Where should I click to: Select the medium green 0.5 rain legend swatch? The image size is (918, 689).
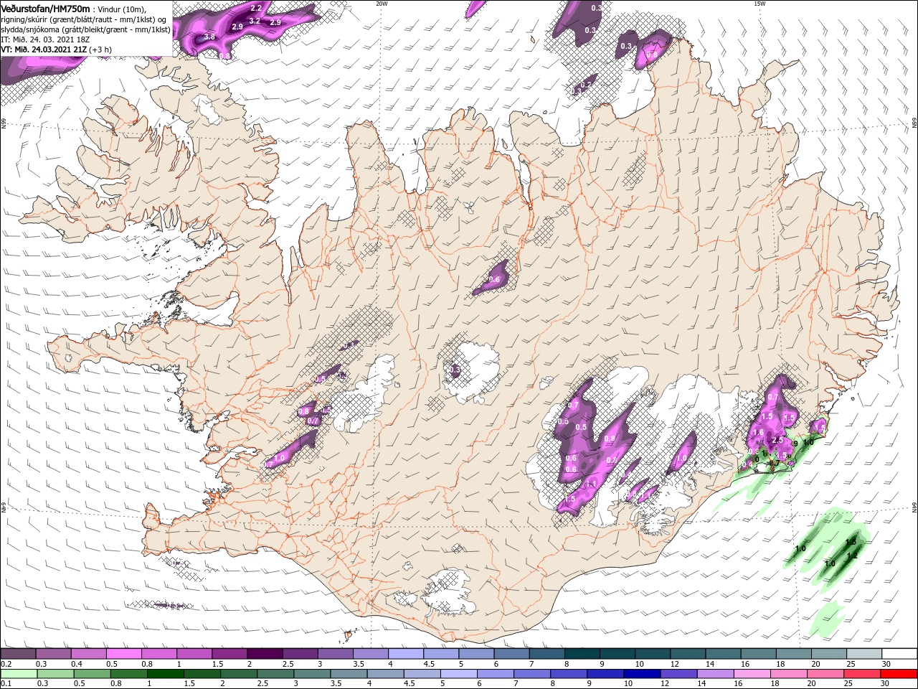(92, 674)
